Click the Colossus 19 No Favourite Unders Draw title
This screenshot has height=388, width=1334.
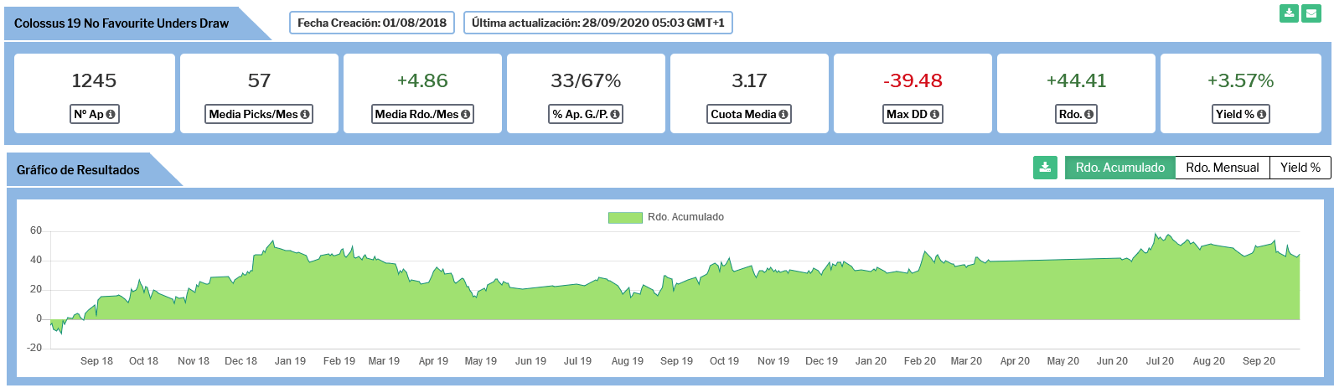click(x=122, y=23)
